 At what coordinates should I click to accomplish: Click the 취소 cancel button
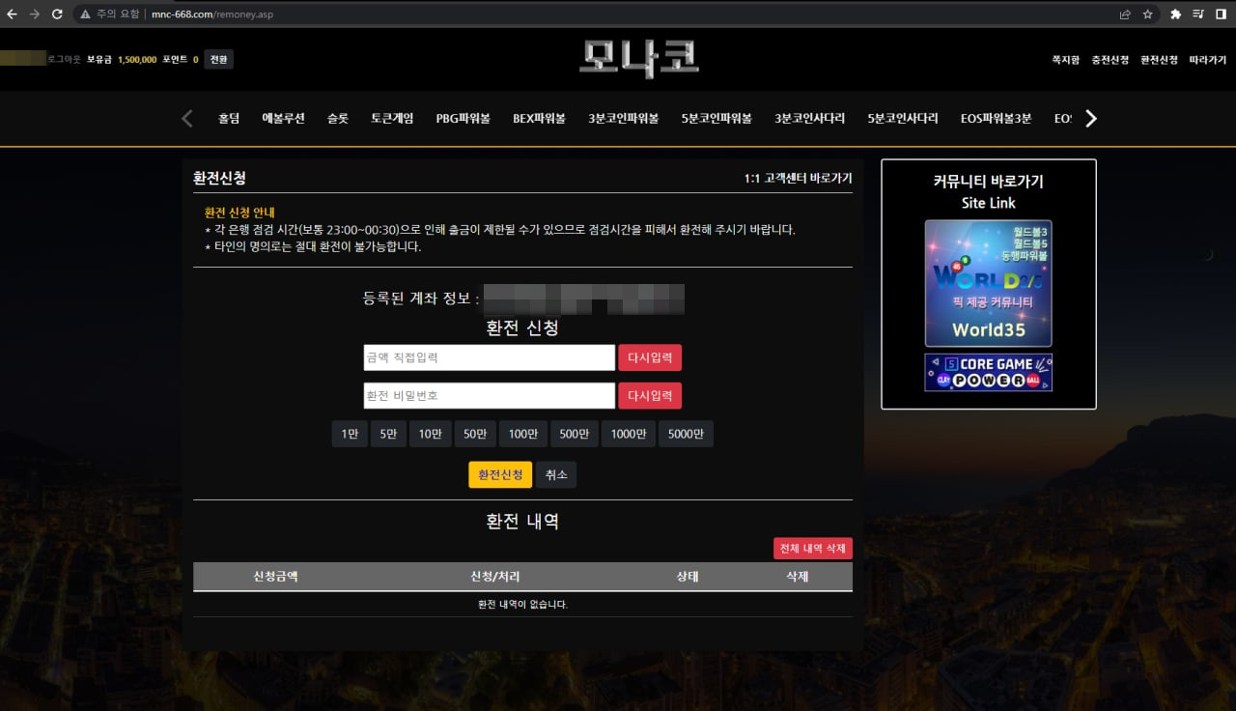point(556,475)
